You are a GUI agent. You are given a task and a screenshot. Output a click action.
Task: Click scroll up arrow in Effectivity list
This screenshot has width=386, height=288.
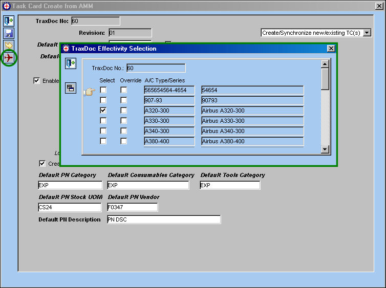(x=325, y=64)
